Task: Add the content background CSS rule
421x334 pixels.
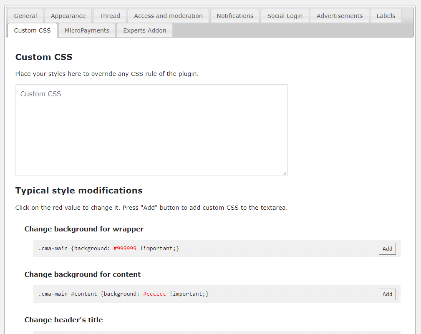Action: point(387,294)
